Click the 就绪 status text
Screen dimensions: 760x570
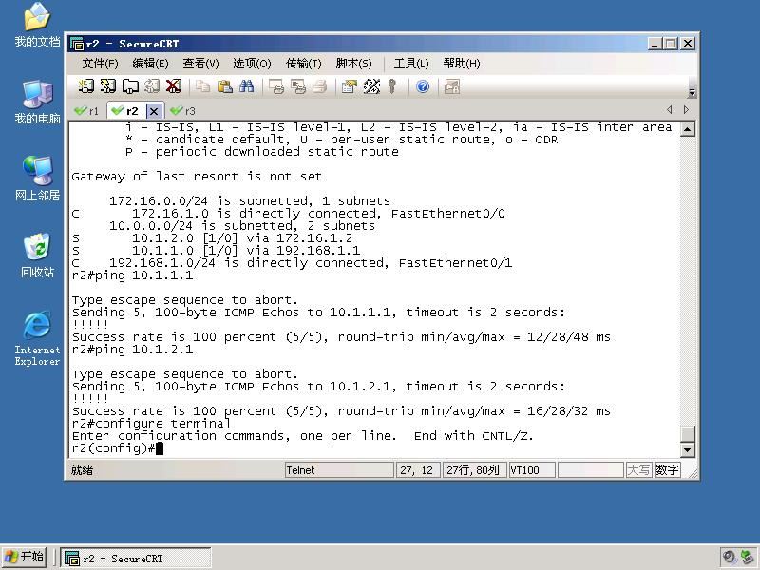pyautogui.click(x=82, y=470)
